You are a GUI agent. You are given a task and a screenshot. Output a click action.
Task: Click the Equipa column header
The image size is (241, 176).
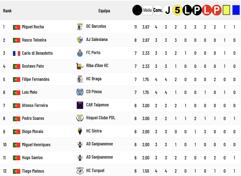[104, 11]
